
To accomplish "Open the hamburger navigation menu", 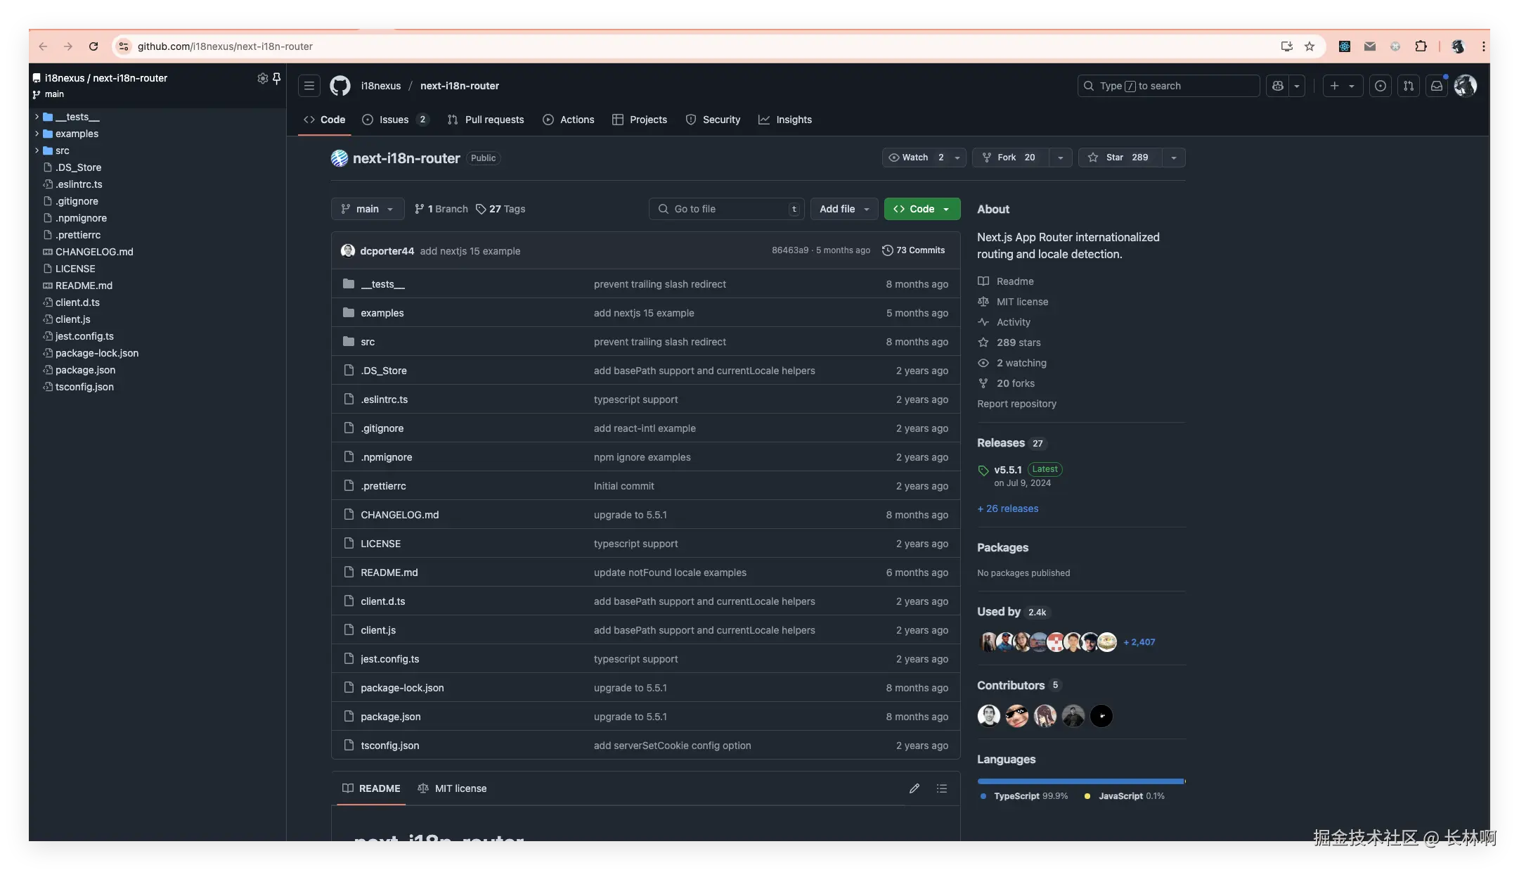I will pyautogui.click(x=309, y=86).
